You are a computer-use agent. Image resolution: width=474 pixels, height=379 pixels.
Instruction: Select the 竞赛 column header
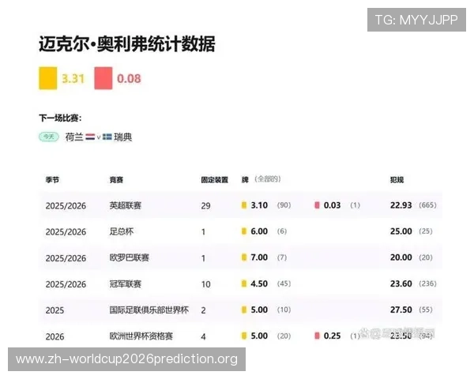[x=116, y=180]
